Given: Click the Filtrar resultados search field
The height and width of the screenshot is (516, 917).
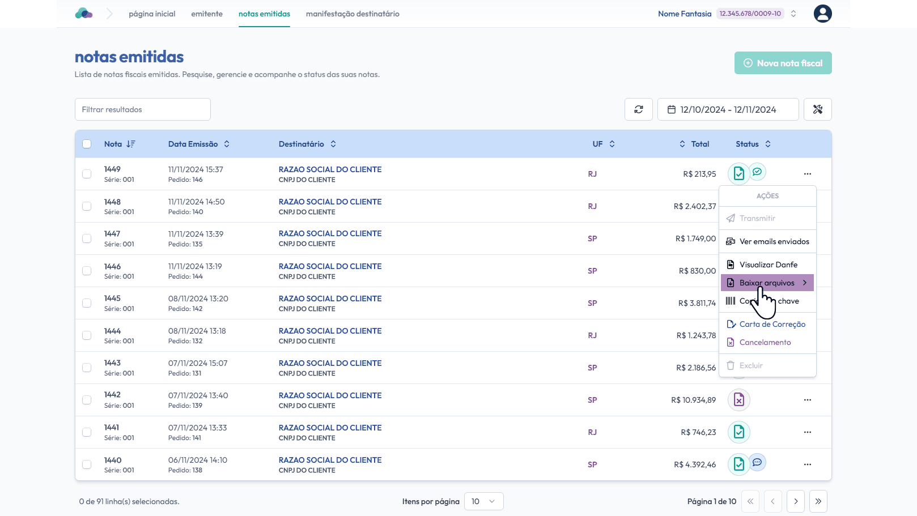Looking at the screenshot, I should [143, 109].
